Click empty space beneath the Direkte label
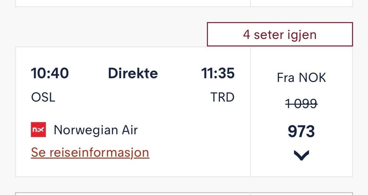Viewport: 368px width, 195px height. click(133, 97)
